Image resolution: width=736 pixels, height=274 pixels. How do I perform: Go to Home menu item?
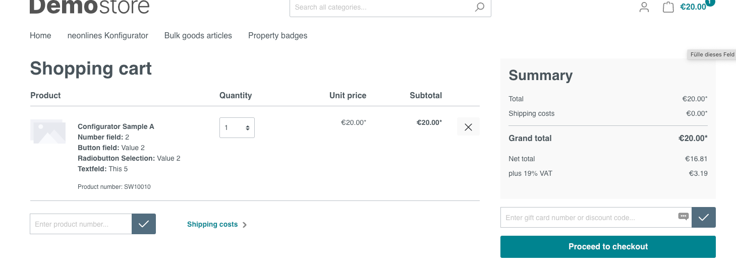tap(40, 36)
